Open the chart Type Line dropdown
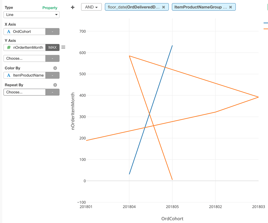 [31, 15]
